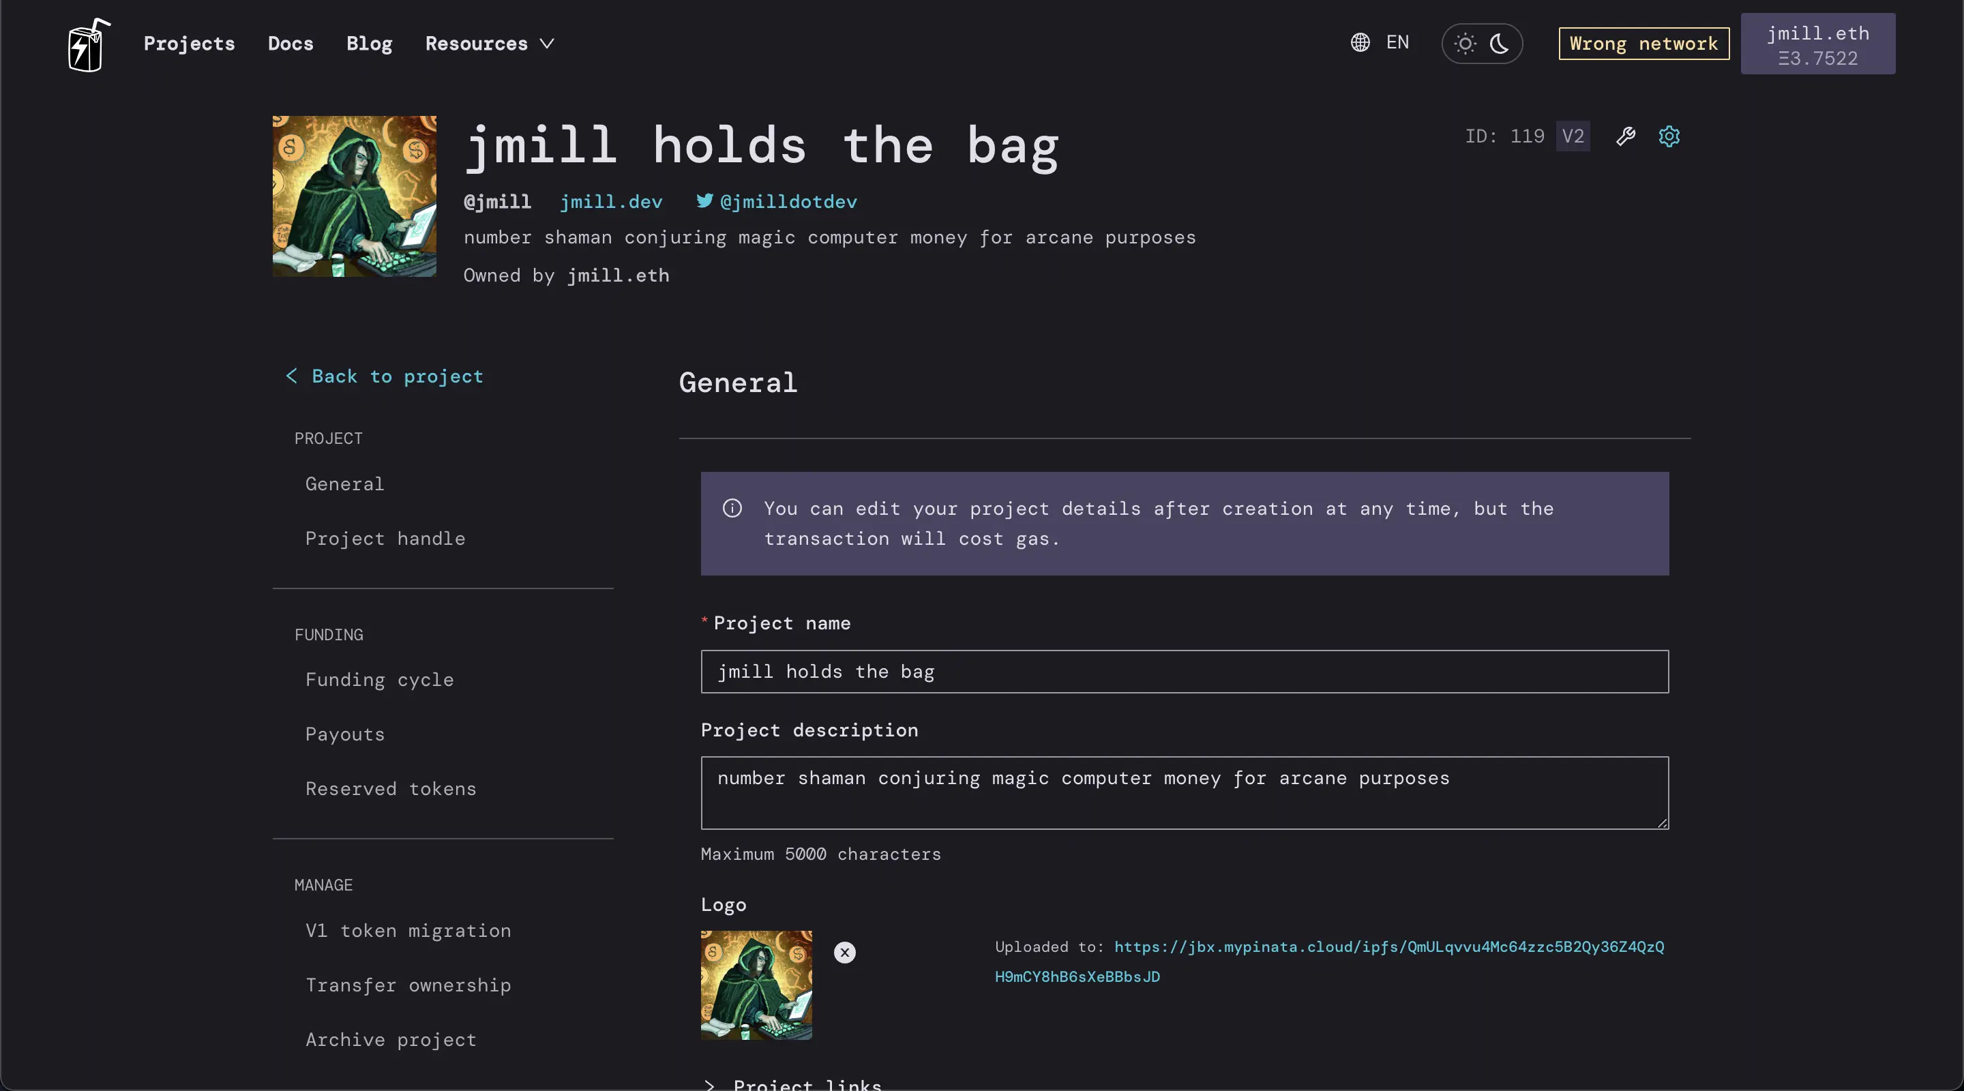Click the language globe icon
This screenshot has width=1964, height=1091.
pyautogui.click(x=1362, y=43)
